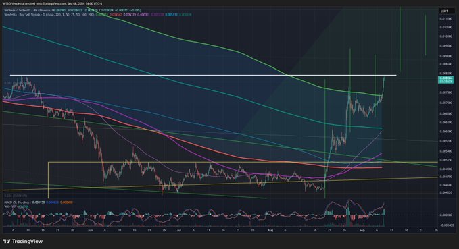Click the Sep label on time axis
The height and width of the screenshot is (249, 459).
(x=362, y=230)
